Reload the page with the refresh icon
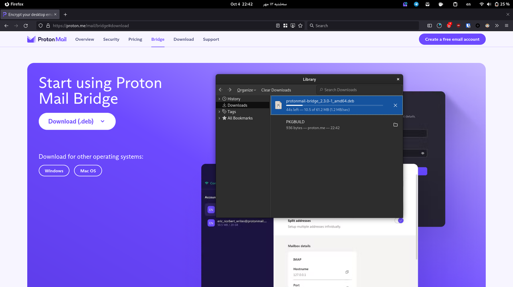 pos(26,26)
